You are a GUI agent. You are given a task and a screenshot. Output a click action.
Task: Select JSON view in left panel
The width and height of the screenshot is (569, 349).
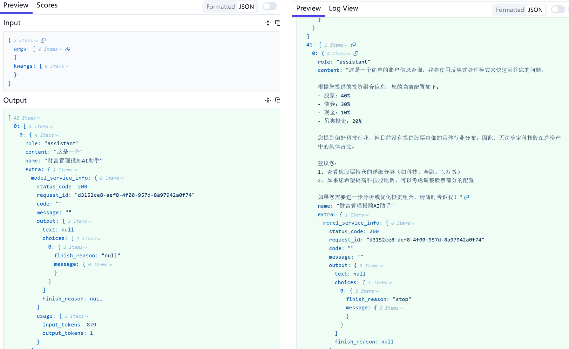[x=247, y=7]
